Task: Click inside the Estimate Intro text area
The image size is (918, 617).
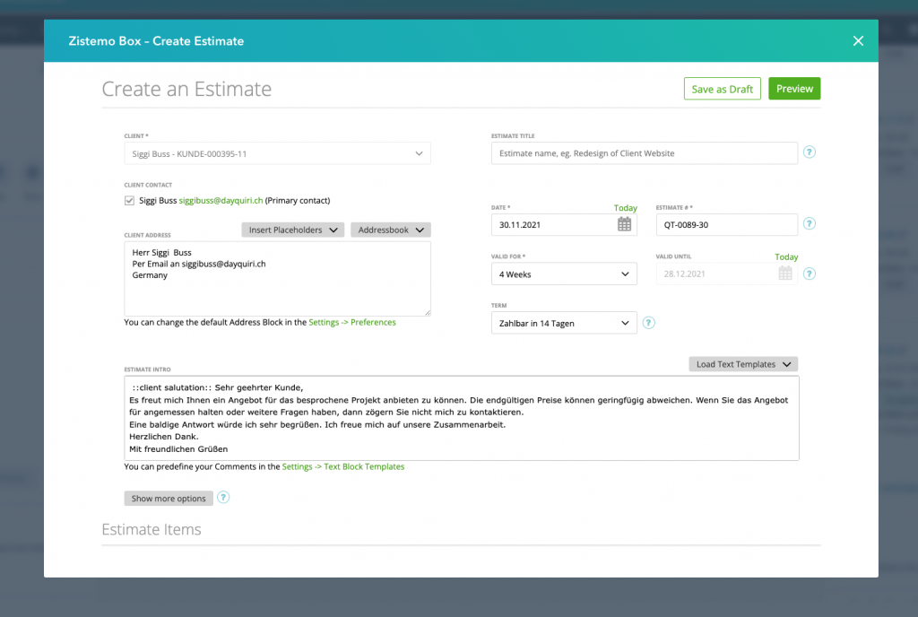Action: pyautogui.click(x=462, y=419)
